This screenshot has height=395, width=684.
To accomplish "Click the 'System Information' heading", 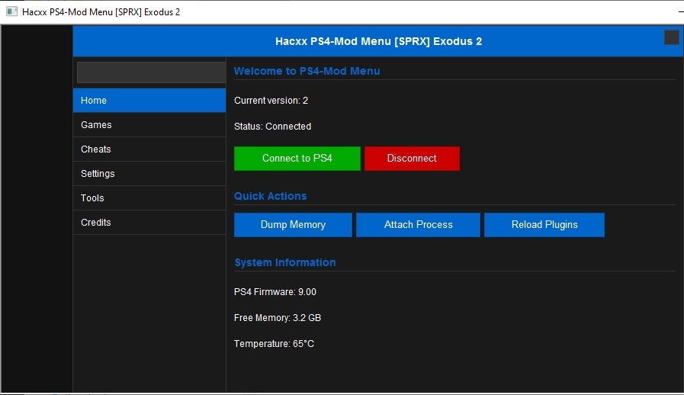I will pyautogui.click(x=285, y=263).
